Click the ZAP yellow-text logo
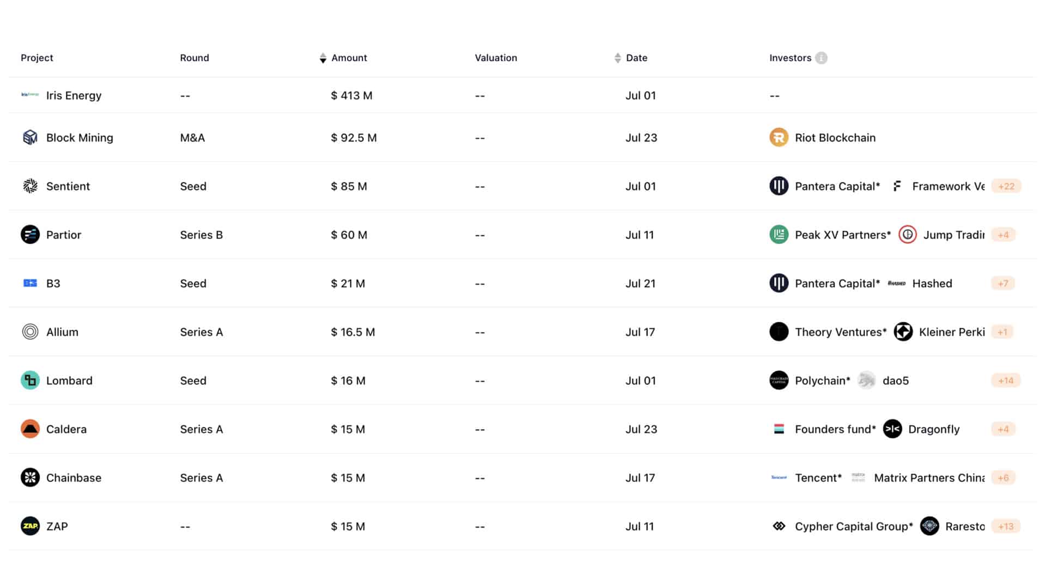1046x588 pixels. click(x=30, y=526)
